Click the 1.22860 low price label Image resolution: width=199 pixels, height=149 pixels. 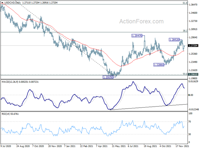click(159, 65)
